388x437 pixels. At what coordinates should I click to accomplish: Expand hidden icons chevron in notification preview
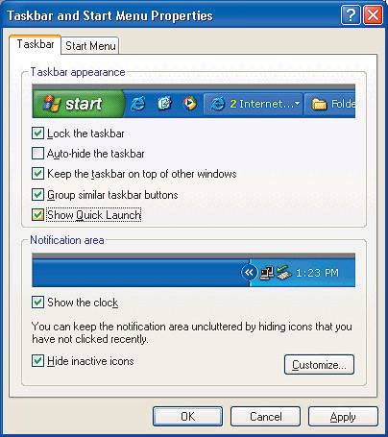pos(249,273)
